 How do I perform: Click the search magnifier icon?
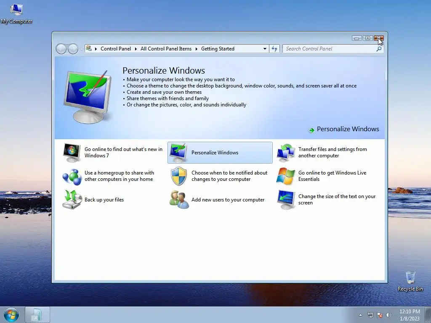coord(379,49)
